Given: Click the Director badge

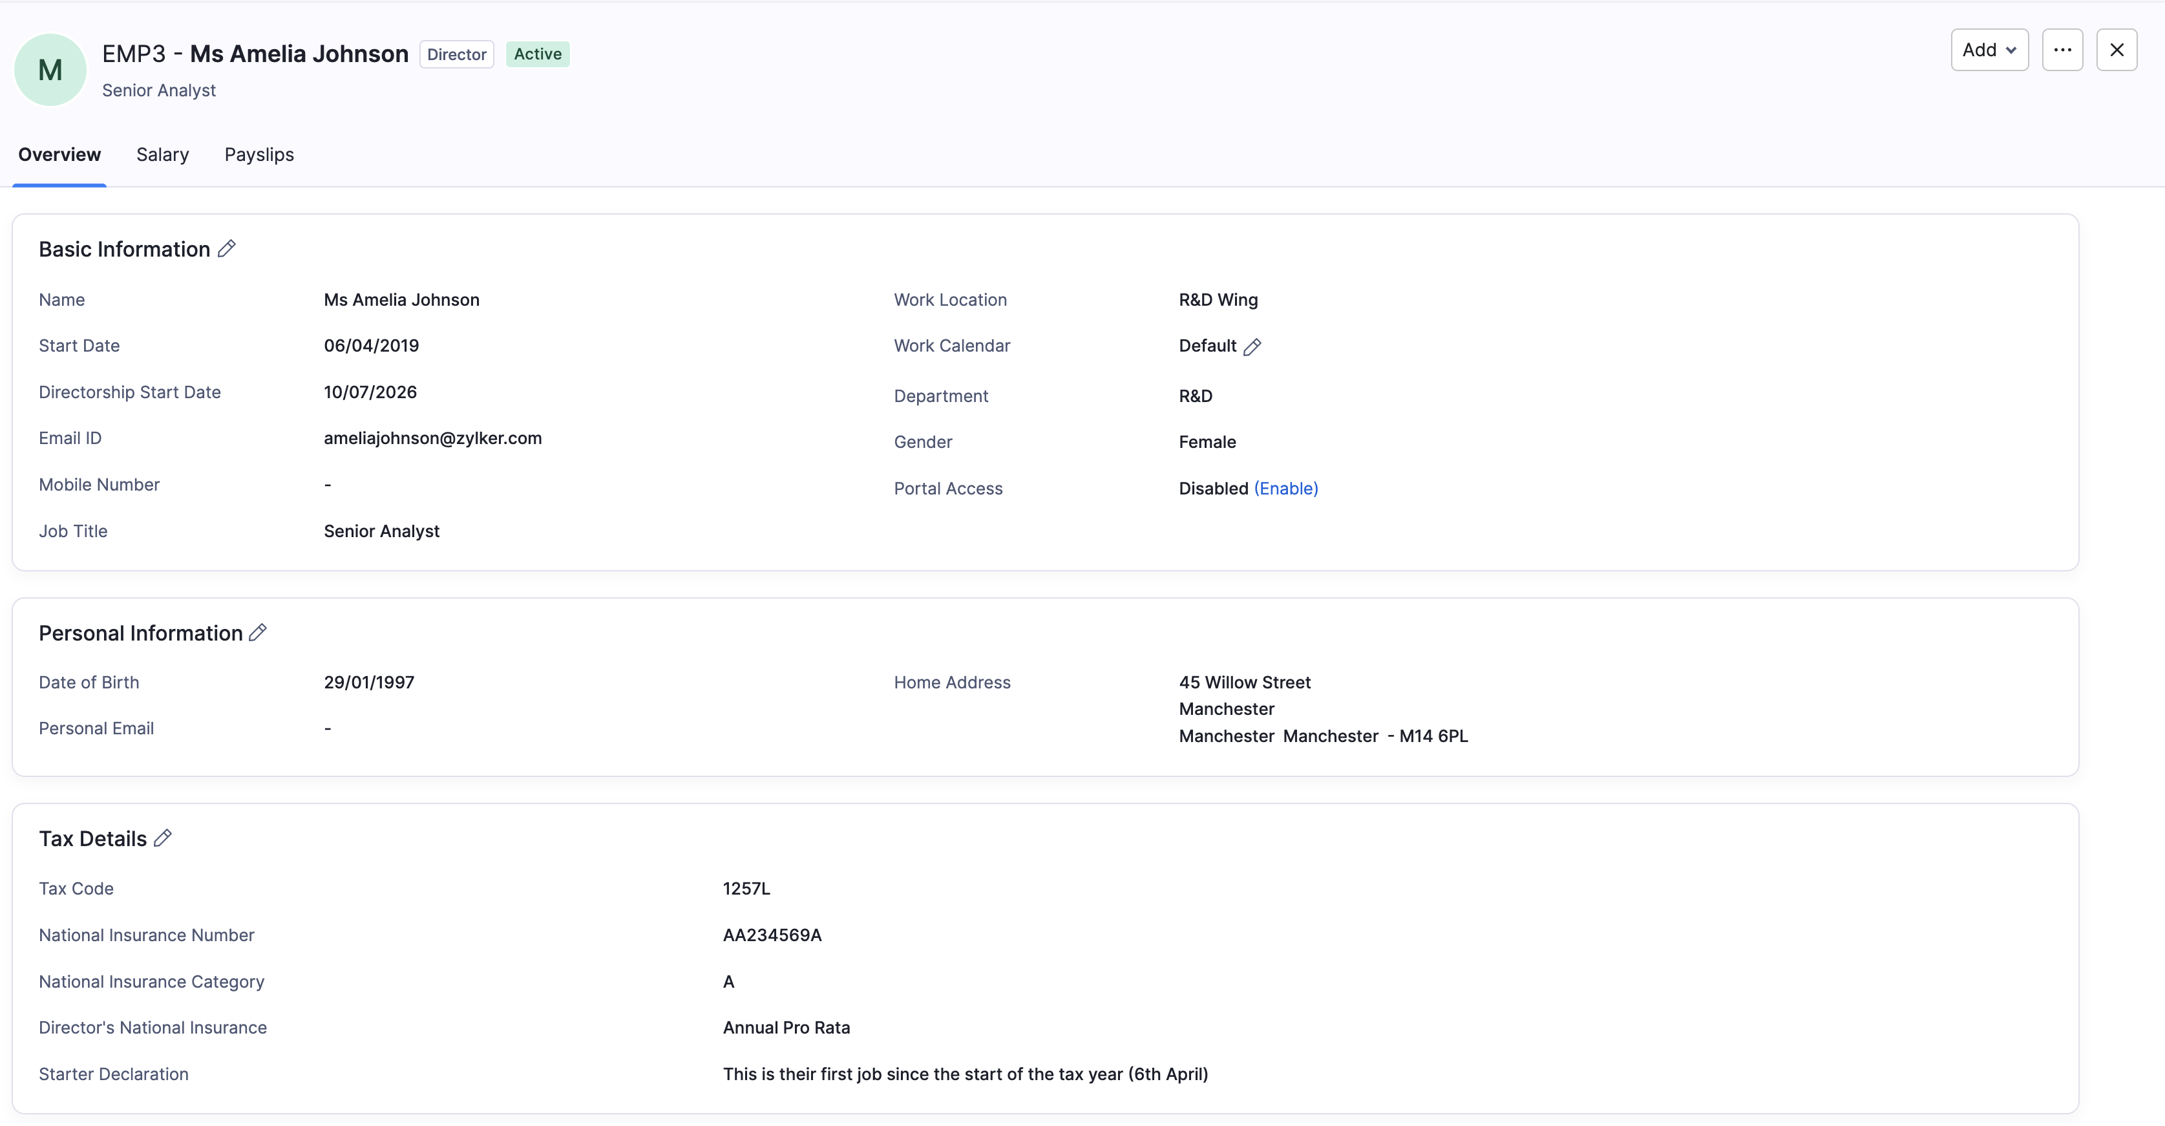Looking at the screenshot, I should coord(456,54).
